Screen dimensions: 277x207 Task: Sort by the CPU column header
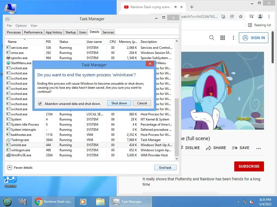112,42
